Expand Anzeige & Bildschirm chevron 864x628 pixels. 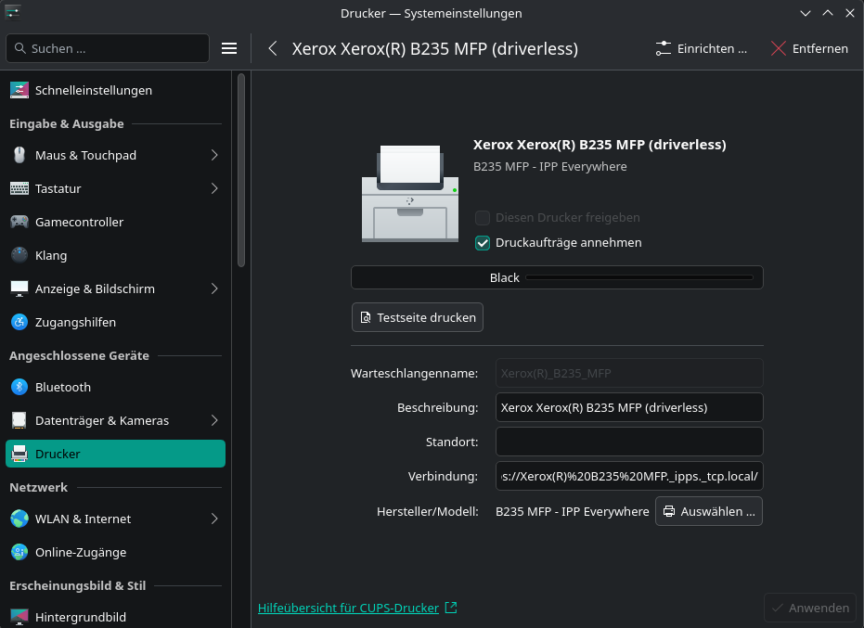[214, 288]
